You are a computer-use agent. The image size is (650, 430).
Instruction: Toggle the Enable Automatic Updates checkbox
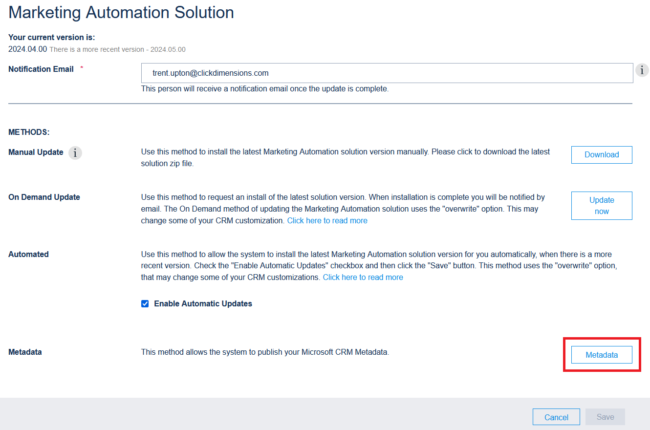145,303
